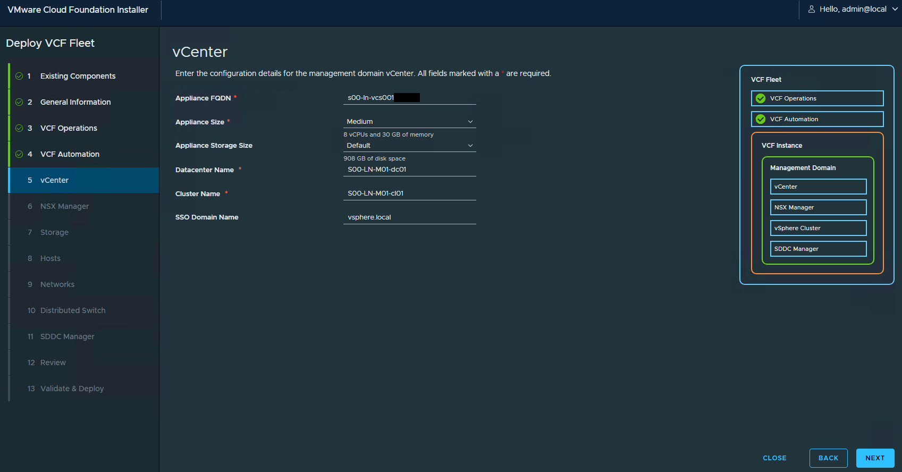This screenshot has width=902, height=472.
Task: Open step 4 VCF Automation in the wizard
Action: click(83, 154)
